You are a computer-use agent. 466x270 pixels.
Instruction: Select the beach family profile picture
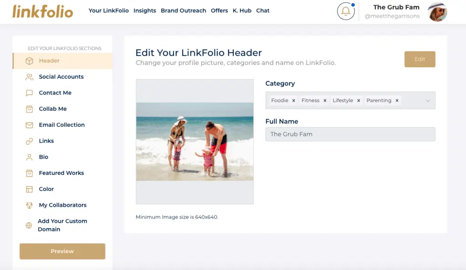pos(195,141)
